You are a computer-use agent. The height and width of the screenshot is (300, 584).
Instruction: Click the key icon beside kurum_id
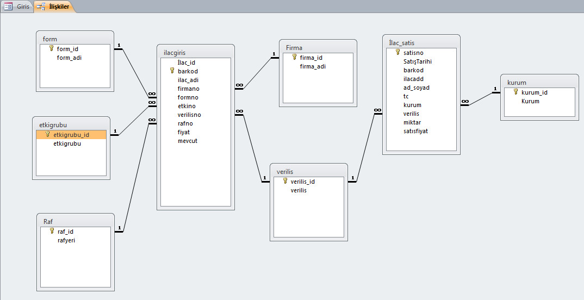point(515,92)
